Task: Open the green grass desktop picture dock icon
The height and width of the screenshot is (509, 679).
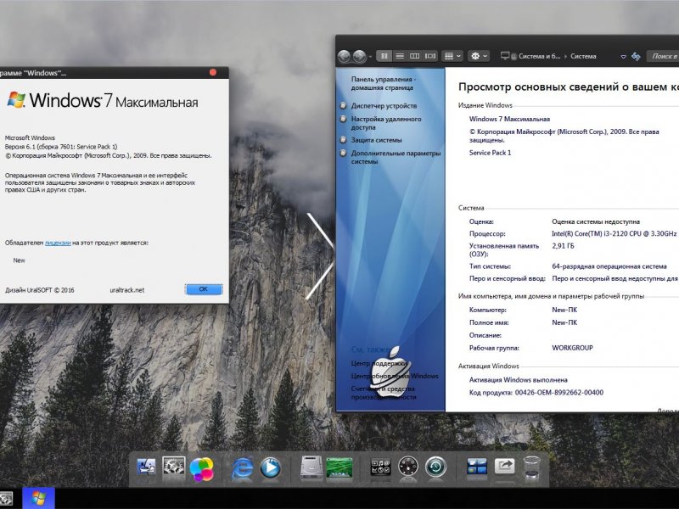Action: point(339,468)
